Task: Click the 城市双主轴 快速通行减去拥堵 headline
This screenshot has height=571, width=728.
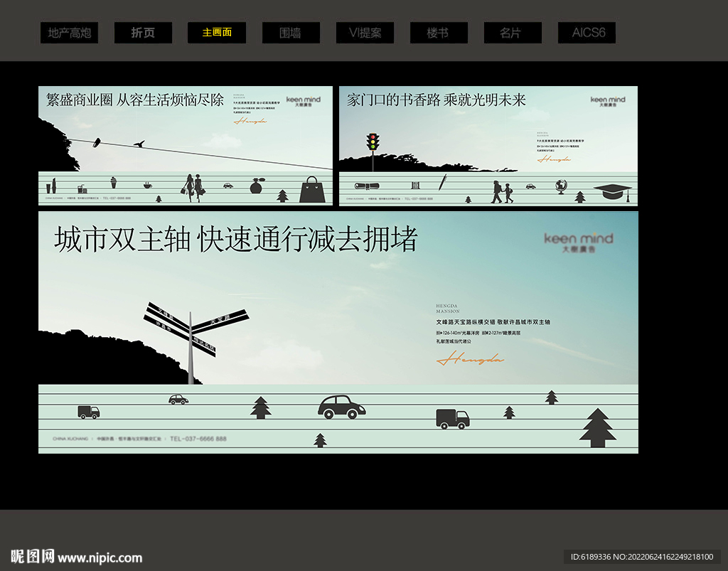Action: [236, 240]
